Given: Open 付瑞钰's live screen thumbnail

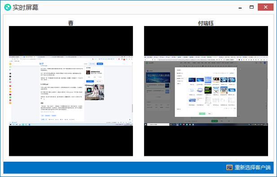Looking at the screenshot, I should (206, 91).
